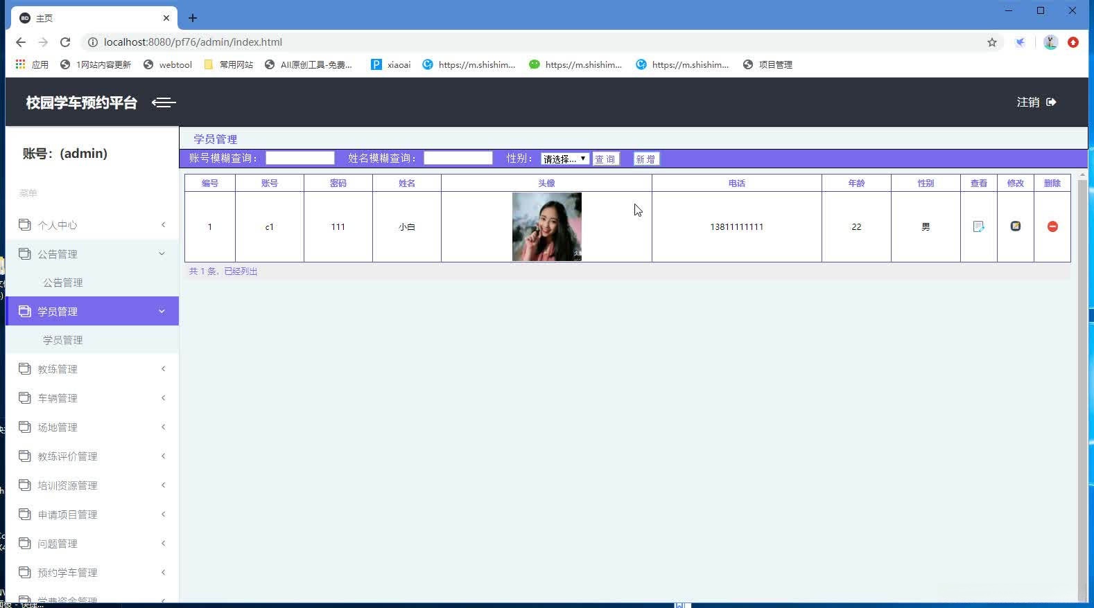Screen dimensions: 1094x608
Task: Click the 问题管理 menu icon
Action: click(x=25, y=543)
